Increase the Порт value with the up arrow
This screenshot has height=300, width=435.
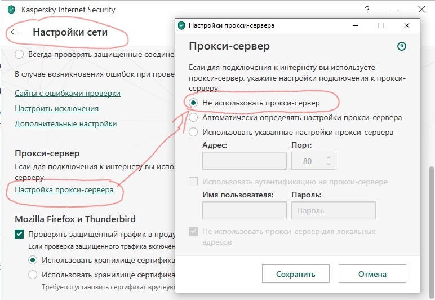(x=329, y=157)
